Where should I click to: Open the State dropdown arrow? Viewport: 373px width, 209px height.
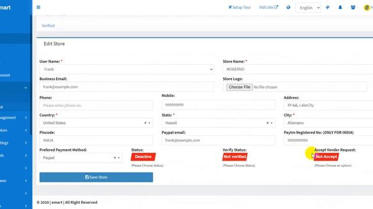[x=272, y=123]
